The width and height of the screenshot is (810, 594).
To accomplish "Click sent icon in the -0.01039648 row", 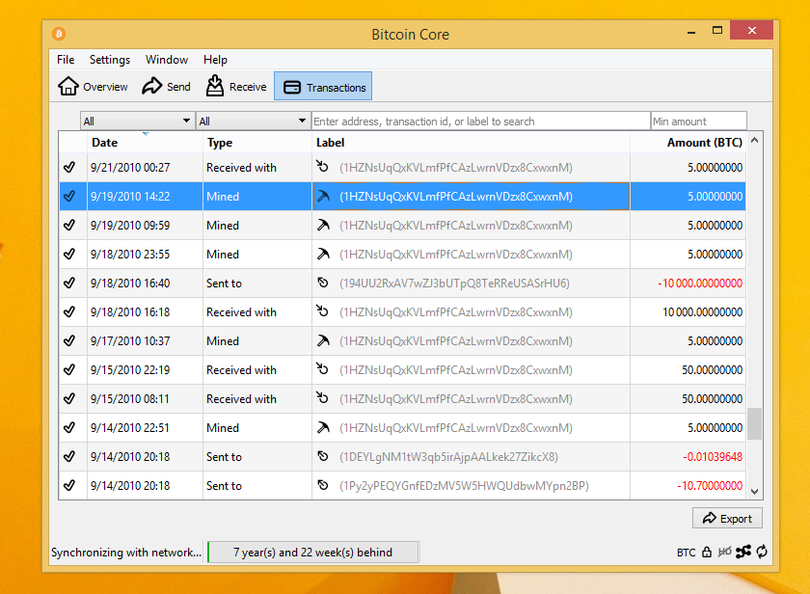I will [323, 456].
